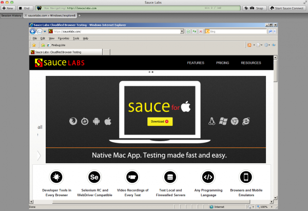Expand the IE address bar dropdown

click(182, 31)
